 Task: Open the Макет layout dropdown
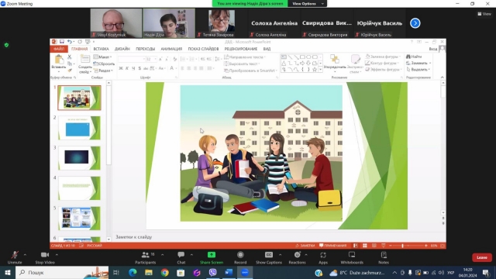point(103,57)
